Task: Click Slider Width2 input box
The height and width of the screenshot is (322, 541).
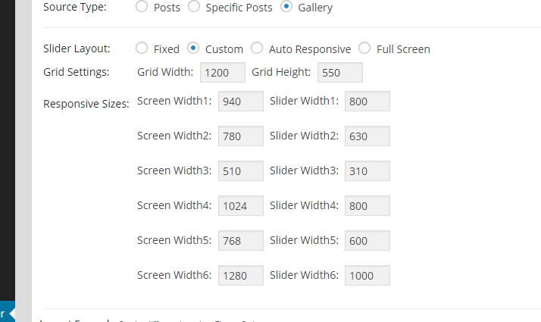Action: [x=367, y=136]
